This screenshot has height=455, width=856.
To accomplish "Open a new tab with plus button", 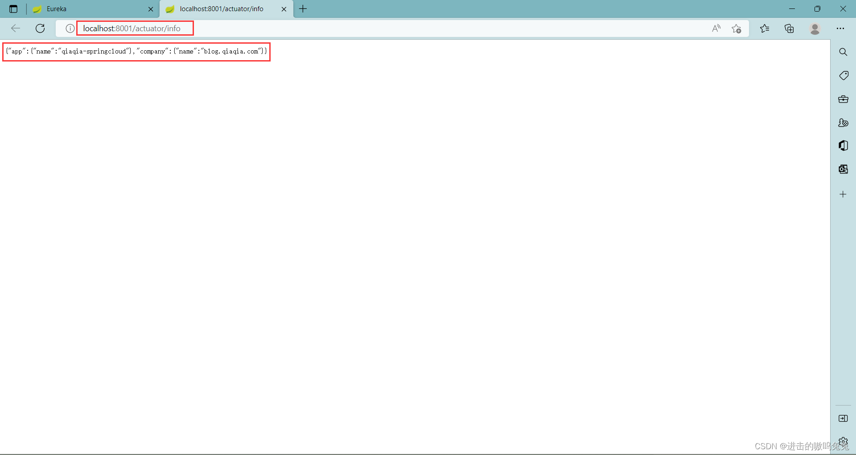I will pos(303,9).
